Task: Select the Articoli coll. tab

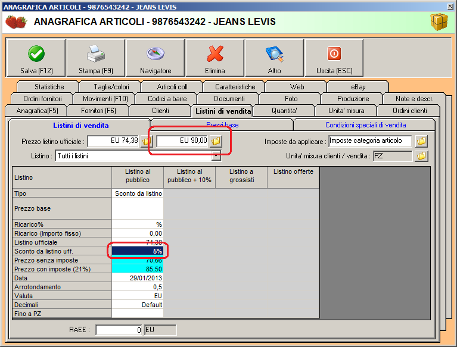Action: pos(173,87)
